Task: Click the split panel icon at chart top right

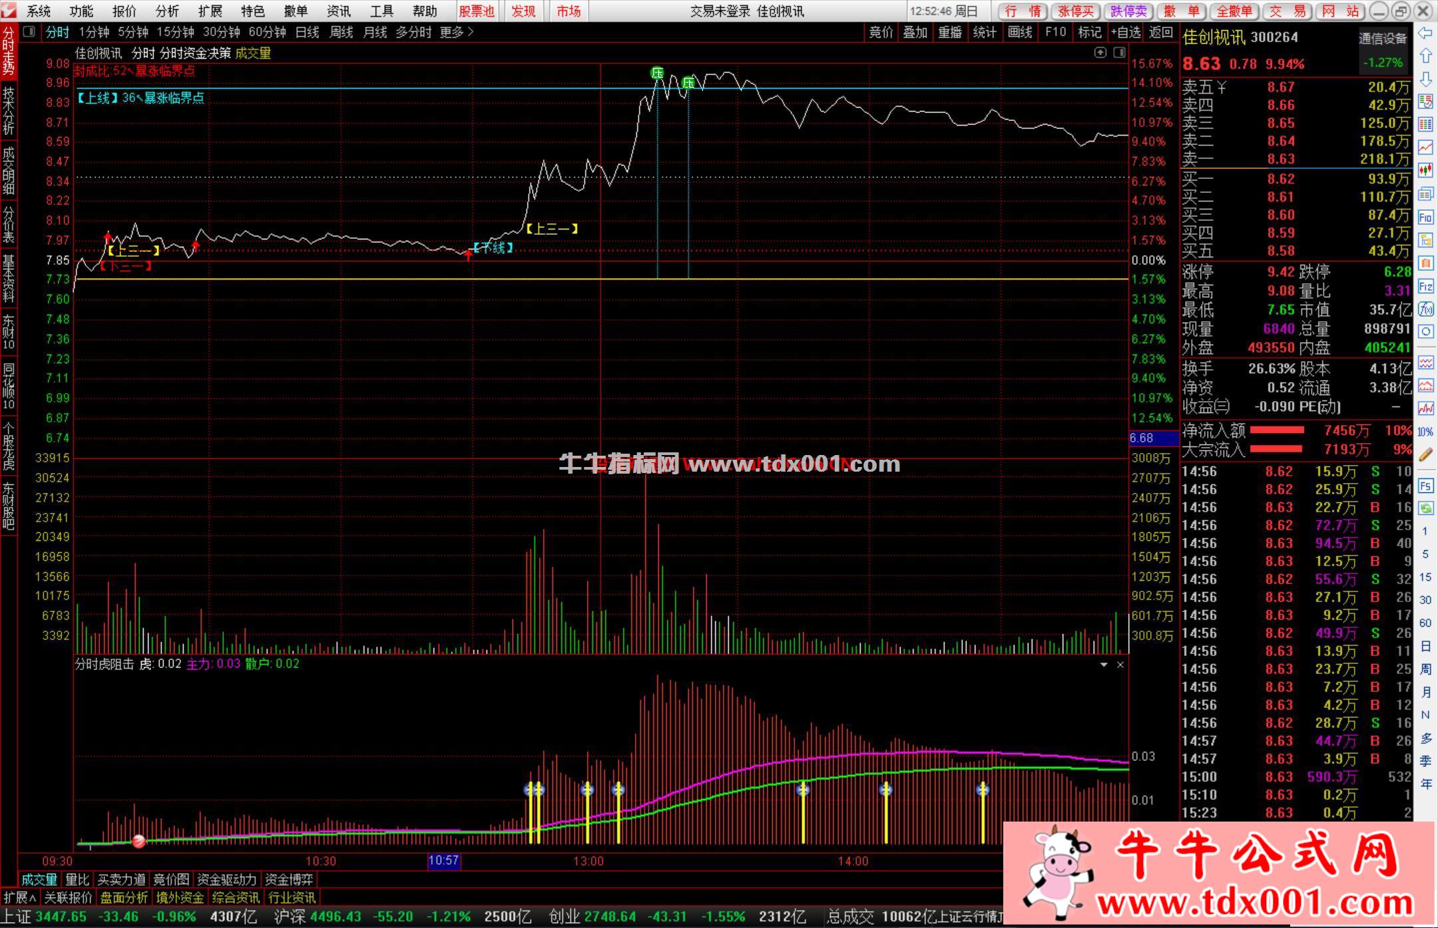Action: pos(1120,53)
